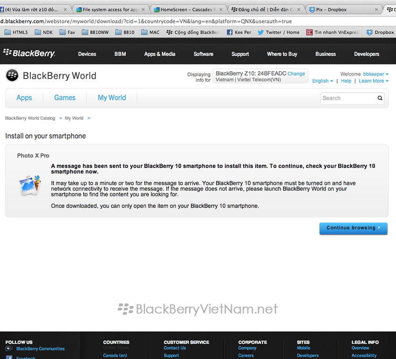Open the MAC bookmarks folder
396x359 pixels.
point(150,32)
